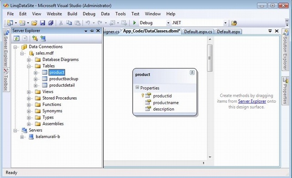The height and width of the screenshot is (178, 292).
Task: Click the productbackup table icon
Action: [45, 79]
